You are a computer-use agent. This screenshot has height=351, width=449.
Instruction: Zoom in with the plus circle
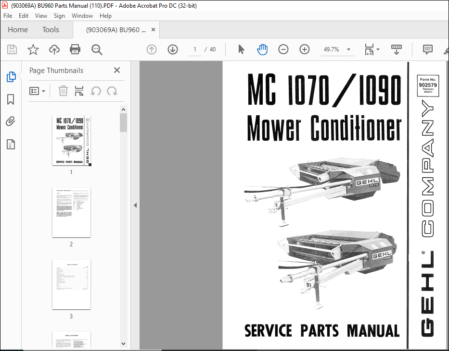[x=305, y=49]
